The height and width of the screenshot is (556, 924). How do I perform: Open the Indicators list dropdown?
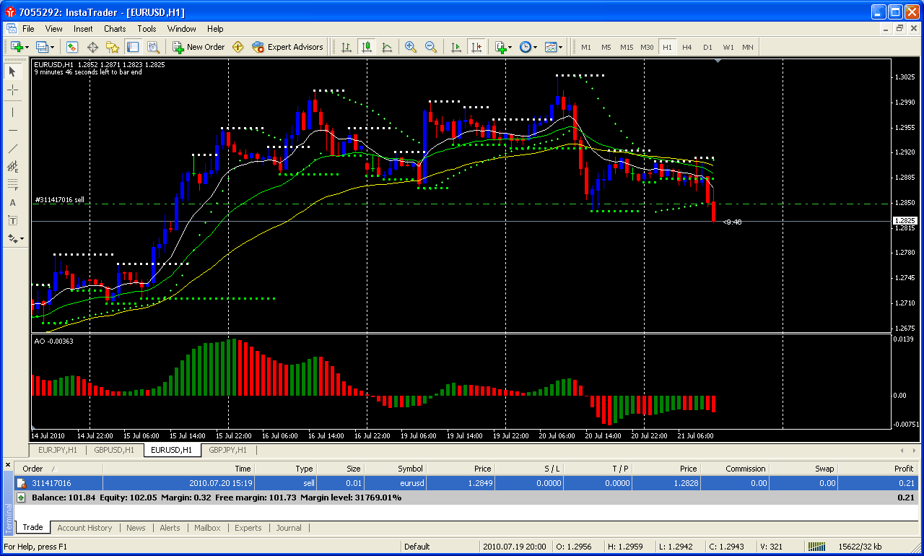(502, 47)
